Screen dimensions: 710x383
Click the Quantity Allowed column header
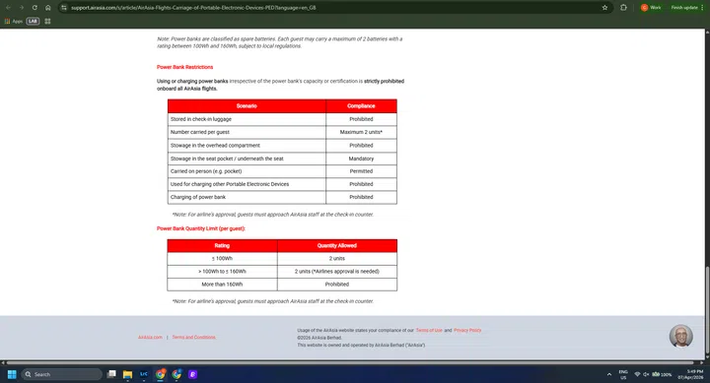tap(337, 245)
